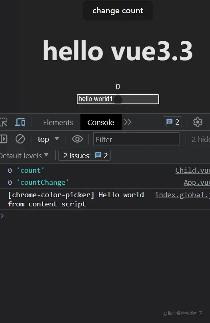Click the console prompt arrow
210x323 pixels.
point(2,216)
